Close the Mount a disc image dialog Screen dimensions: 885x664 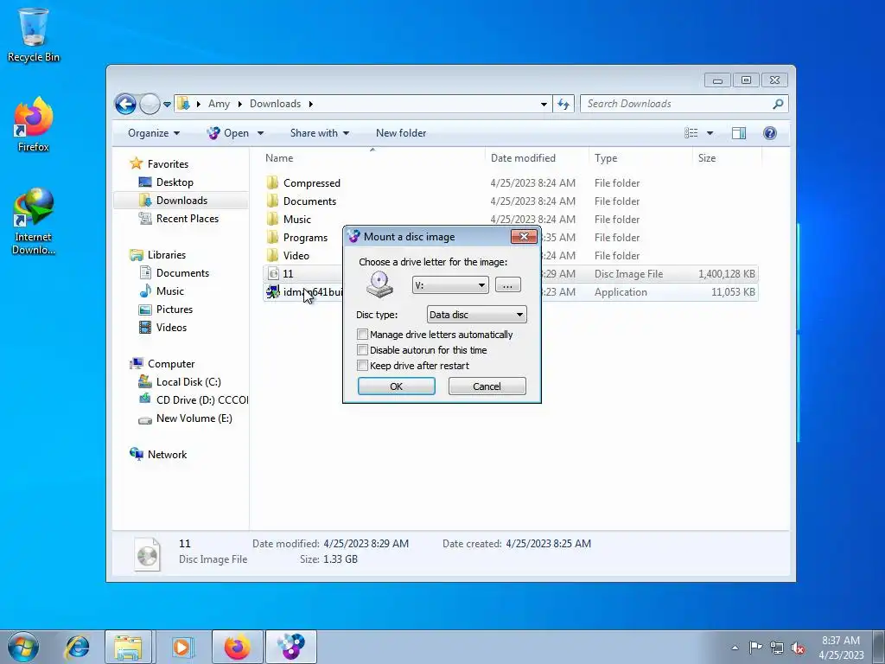coord(524,237)
